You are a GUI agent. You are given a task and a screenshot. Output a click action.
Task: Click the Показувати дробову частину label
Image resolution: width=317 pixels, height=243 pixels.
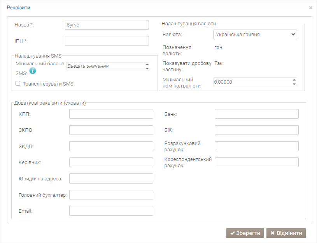187,66
